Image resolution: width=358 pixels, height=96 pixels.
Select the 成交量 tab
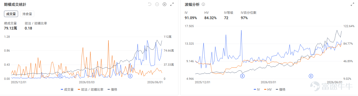coord(11,14)
